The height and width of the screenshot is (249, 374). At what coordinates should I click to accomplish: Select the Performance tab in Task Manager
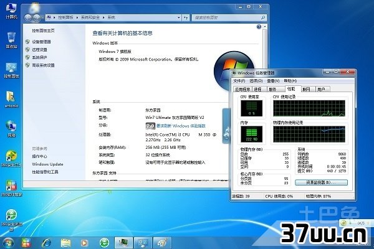coord(292,88)
